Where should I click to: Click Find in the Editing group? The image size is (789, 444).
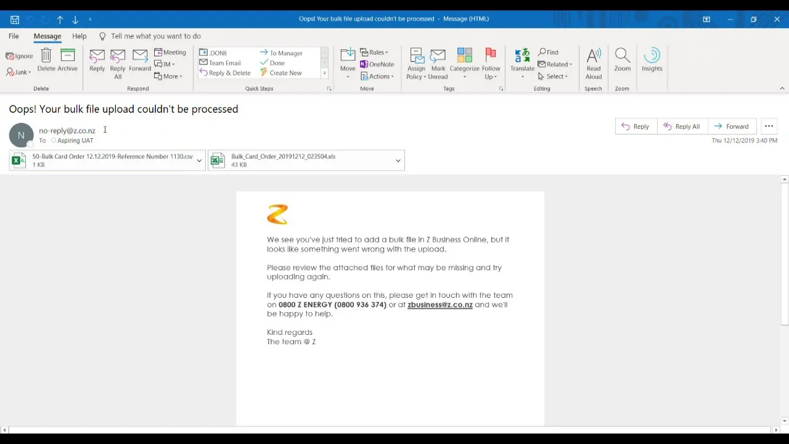click(548, 52)
